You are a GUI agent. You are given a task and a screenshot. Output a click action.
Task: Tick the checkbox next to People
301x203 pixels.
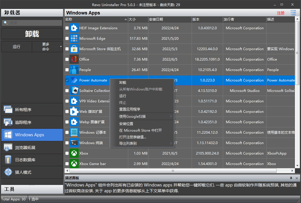click(x=67, y=70)
